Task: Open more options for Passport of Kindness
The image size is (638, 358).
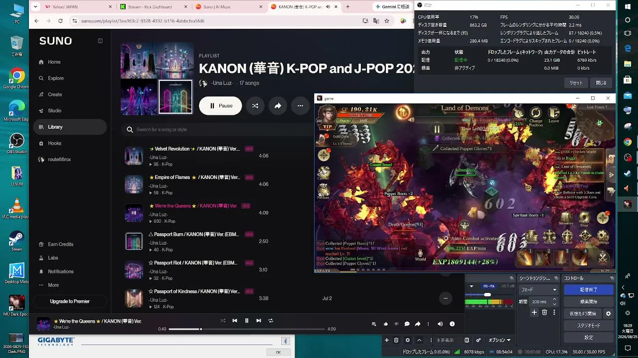Action: pos(445,298)
